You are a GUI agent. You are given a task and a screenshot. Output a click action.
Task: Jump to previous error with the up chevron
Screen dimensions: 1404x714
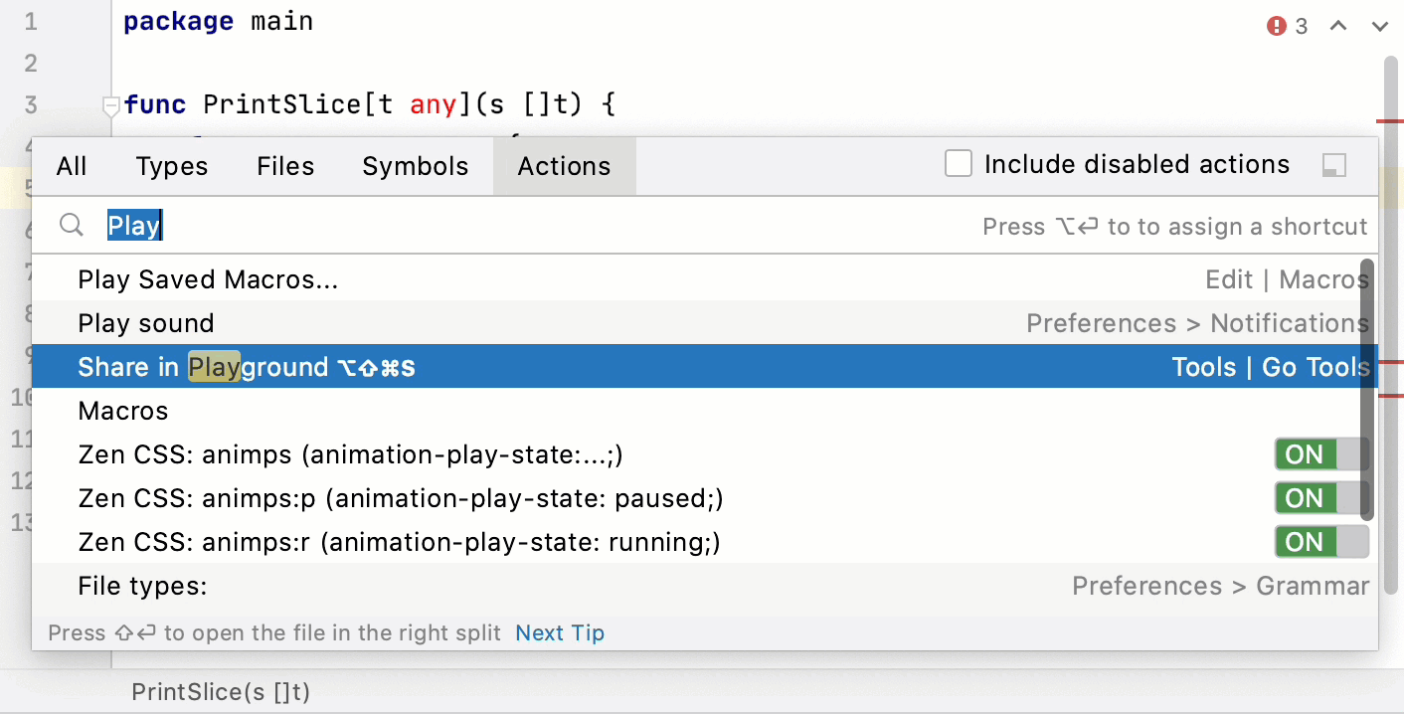coord(1336,26)
